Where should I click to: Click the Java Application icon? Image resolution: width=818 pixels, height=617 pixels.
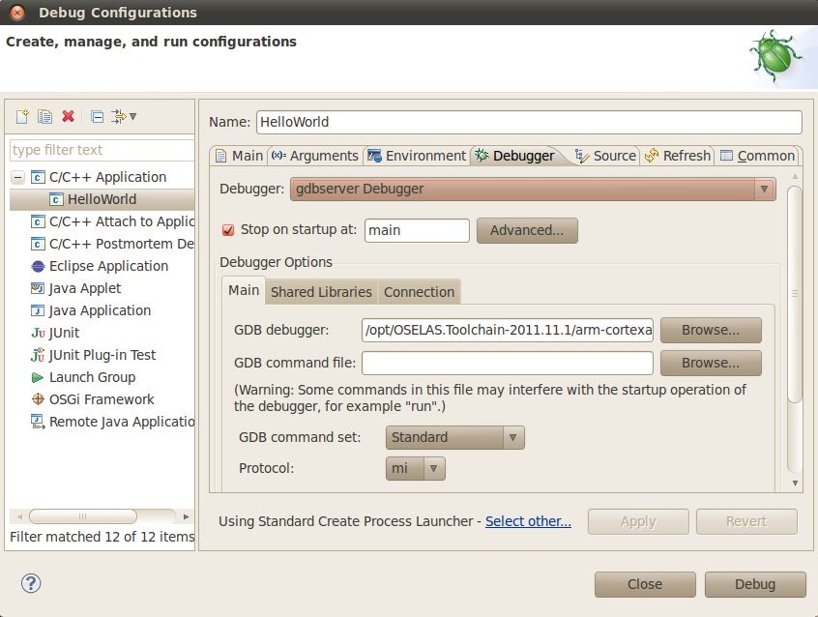pyautogui.click(x=38, y=310)
